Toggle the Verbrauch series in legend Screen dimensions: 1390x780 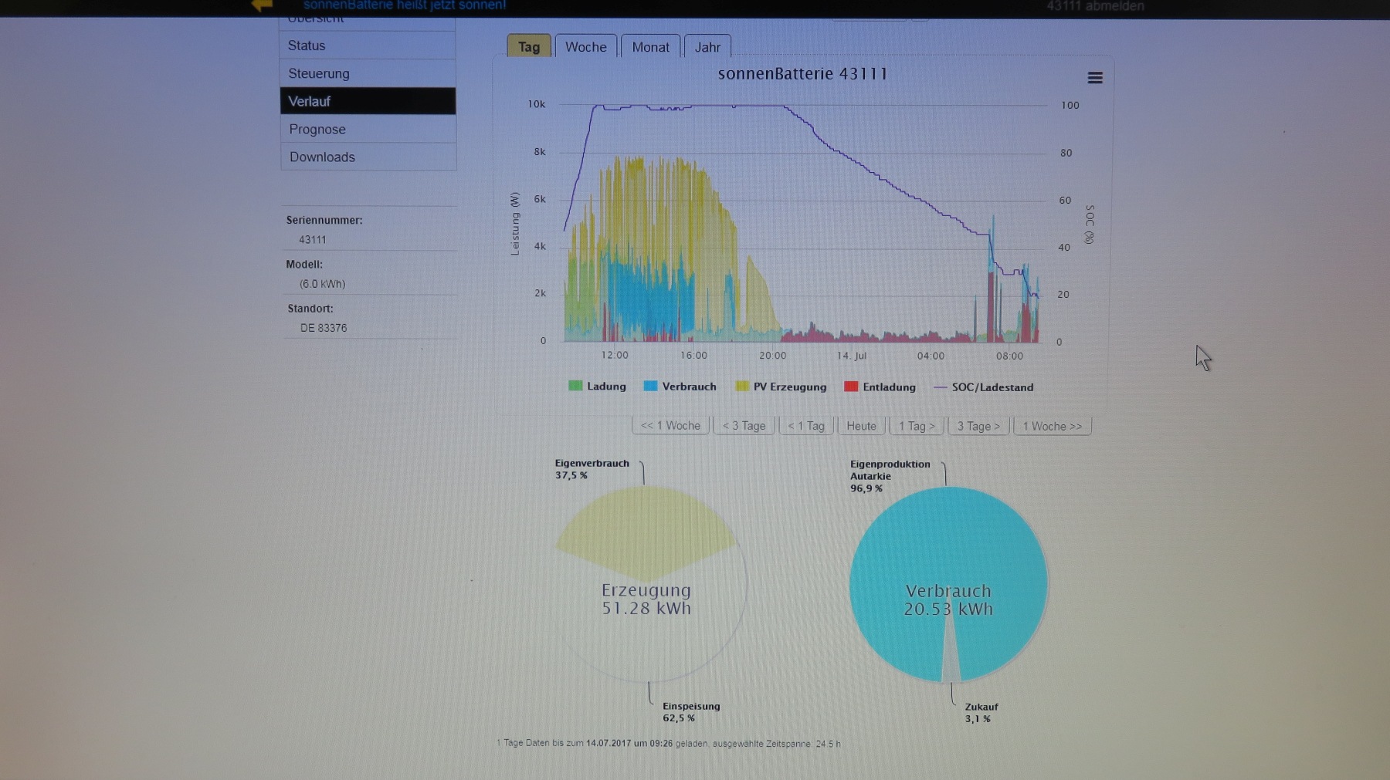click(680, 387)
